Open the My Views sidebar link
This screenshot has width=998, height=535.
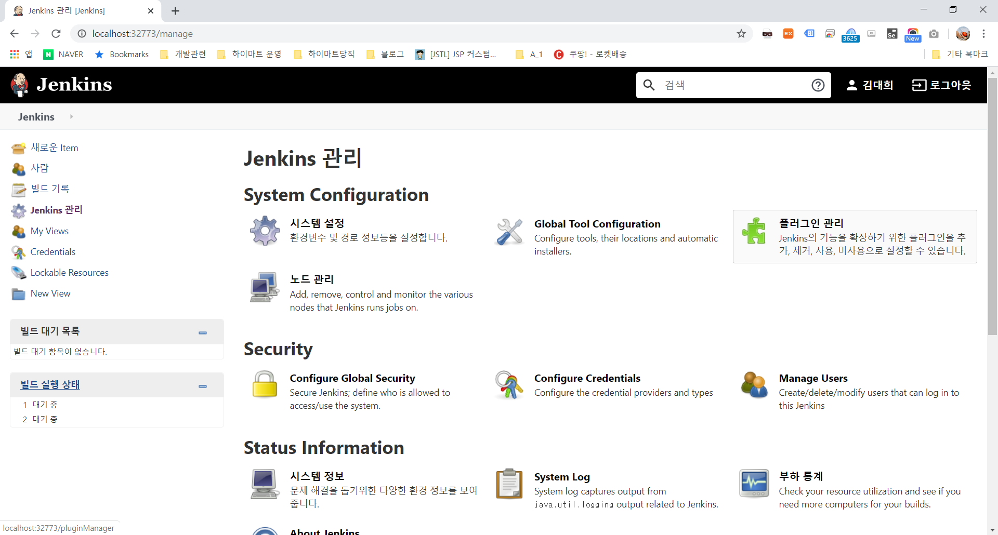(x=49, y=231)
